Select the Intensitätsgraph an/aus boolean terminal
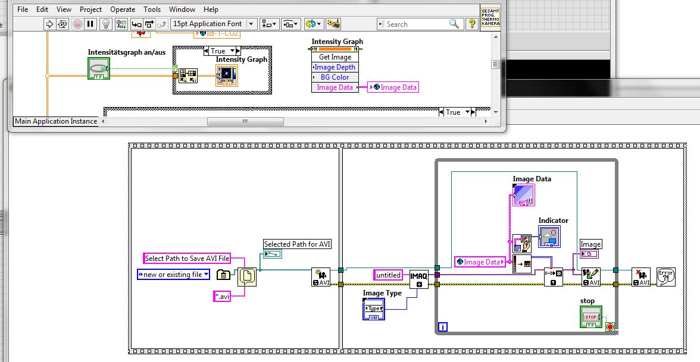 point(99,69)
